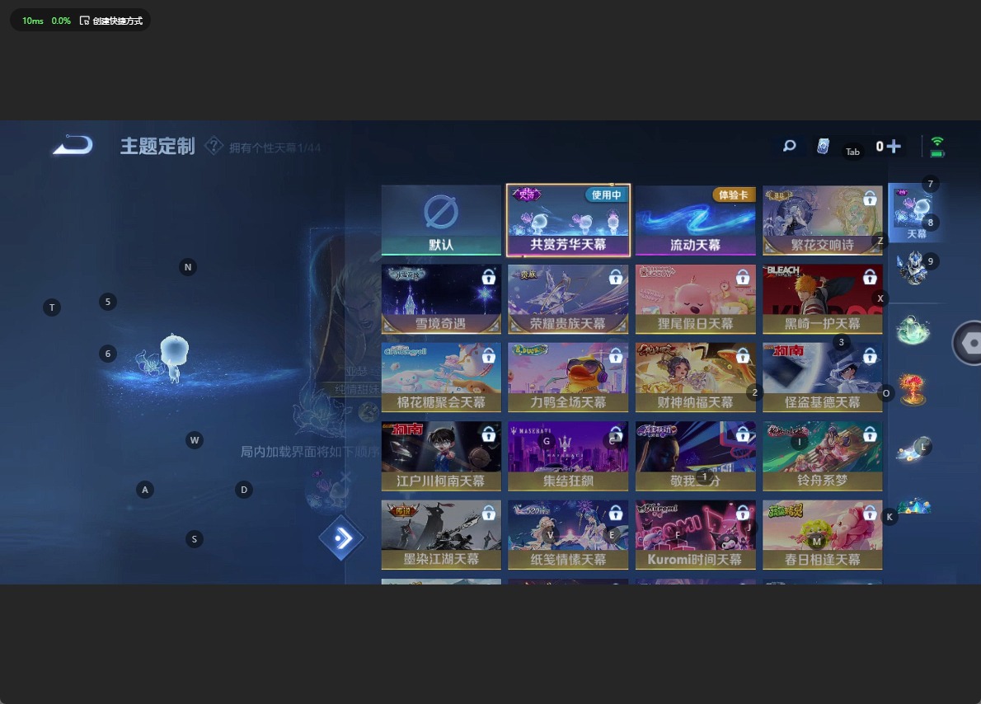The image size is (981, 704).
Task: Click the lock icon on 纸笺情愫天幕
Action: point(616,513)
